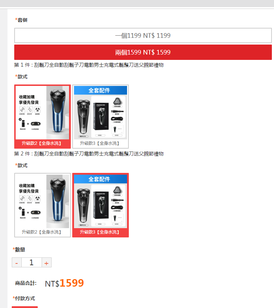
Task: Choose 升級款2 blue shaver for item 1
Action: tap(42, 117)
